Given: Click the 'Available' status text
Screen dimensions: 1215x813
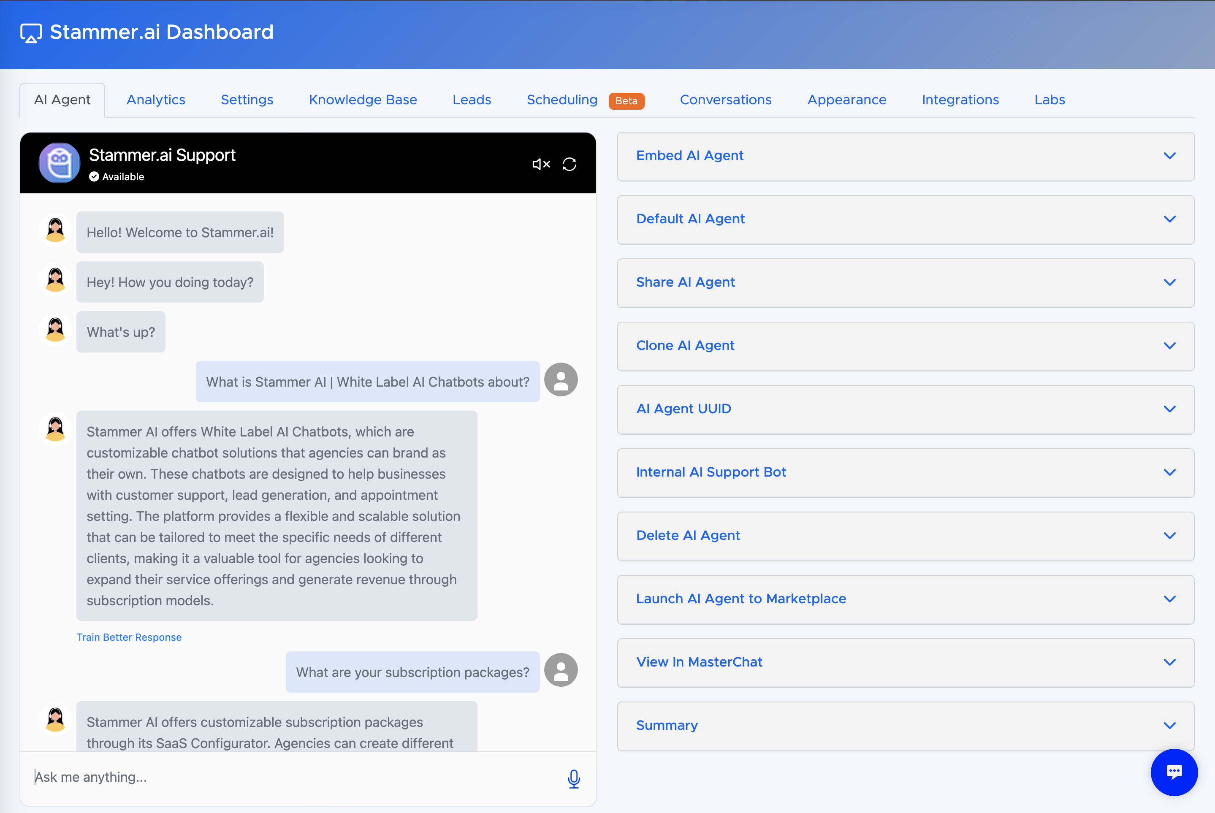Looking at the screenshot, I should click(x=123, y=177).
